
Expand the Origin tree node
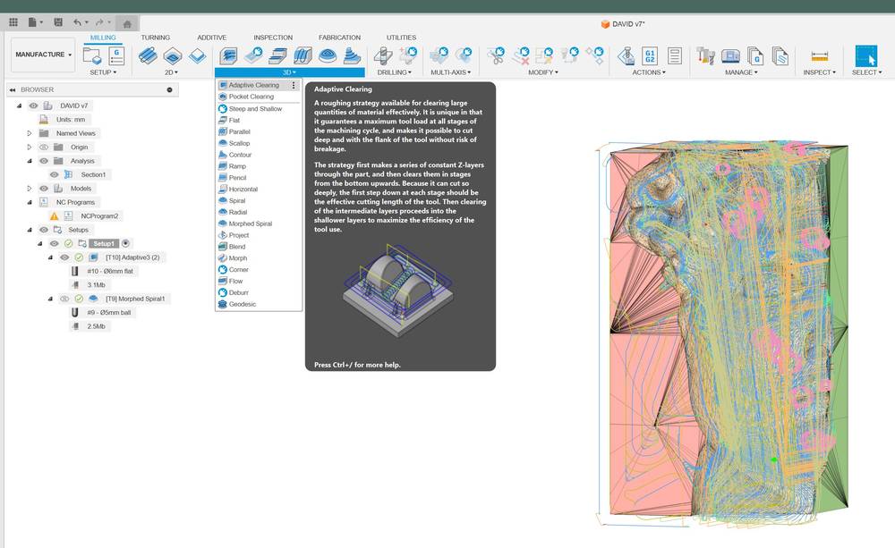(30, 148)
